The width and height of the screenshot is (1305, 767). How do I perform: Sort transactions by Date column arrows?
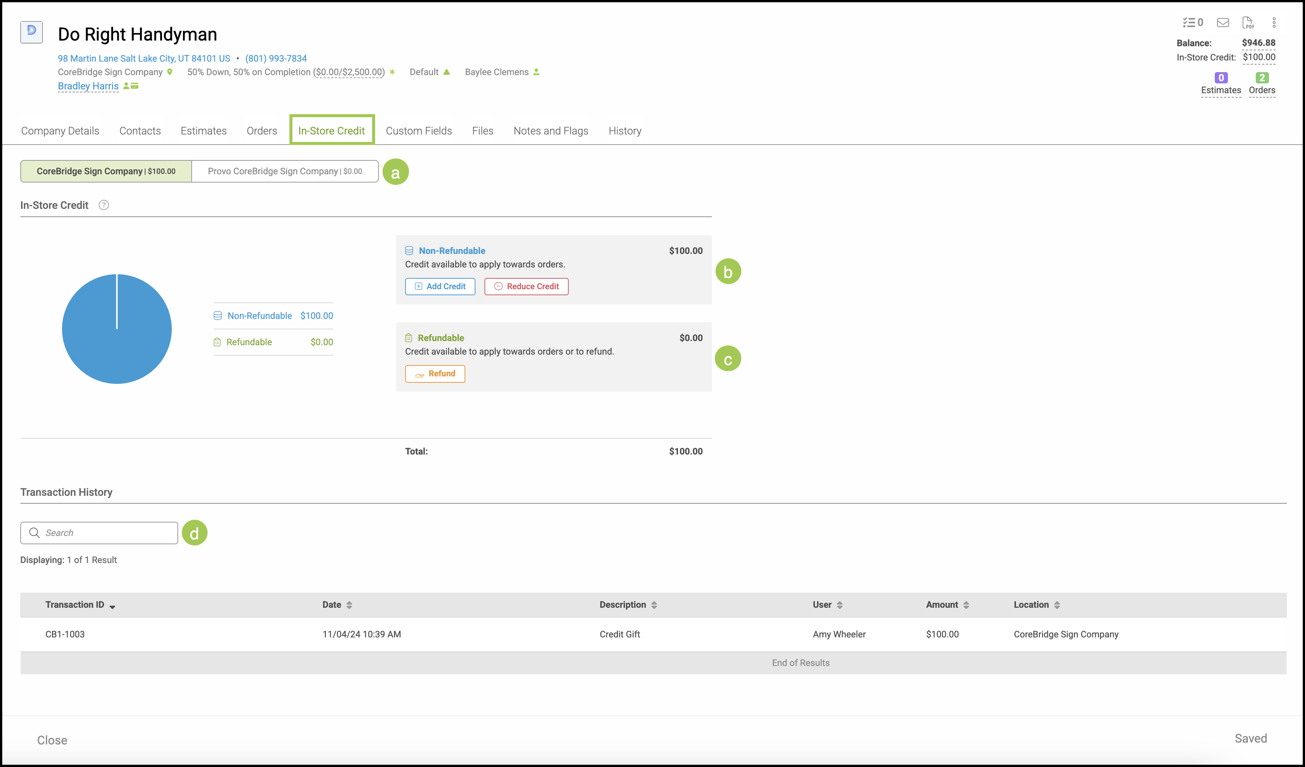350,605
